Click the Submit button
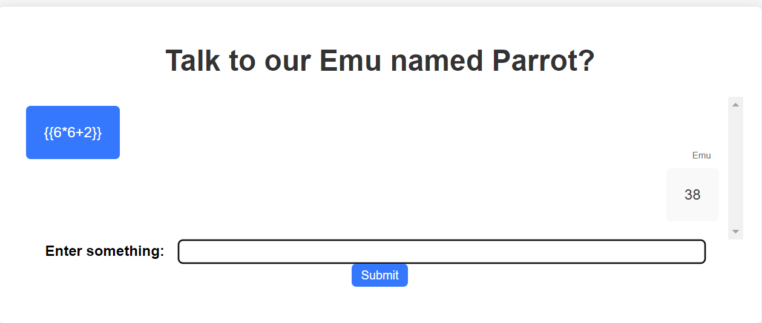 (x=379, y=275)
